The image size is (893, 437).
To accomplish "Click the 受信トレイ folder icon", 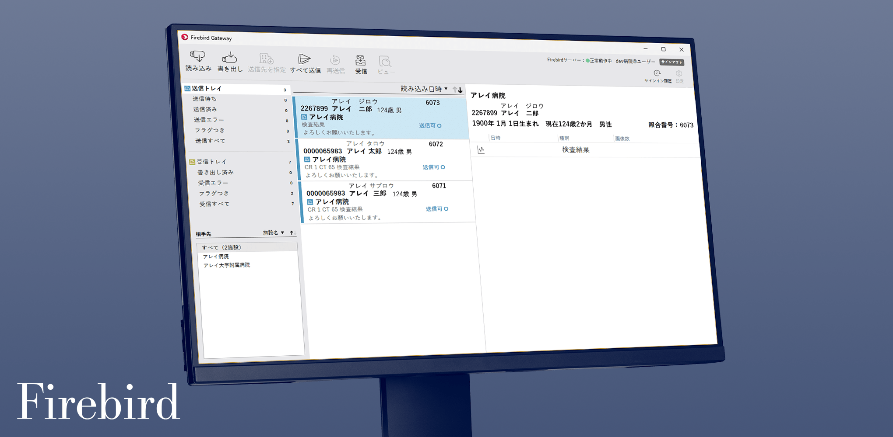I will [192, 162].
